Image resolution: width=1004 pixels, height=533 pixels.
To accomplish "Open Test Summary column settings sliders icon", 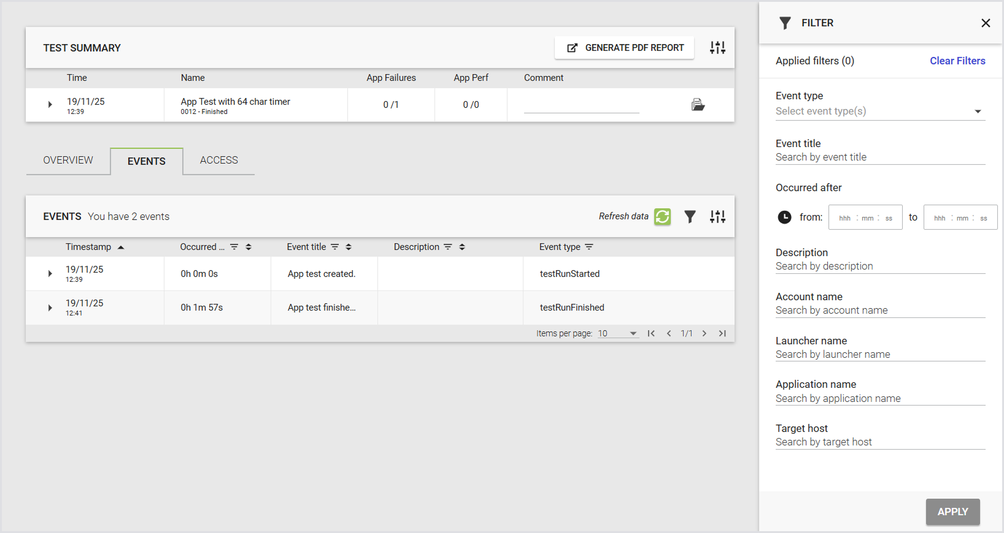I will [717, 48].
